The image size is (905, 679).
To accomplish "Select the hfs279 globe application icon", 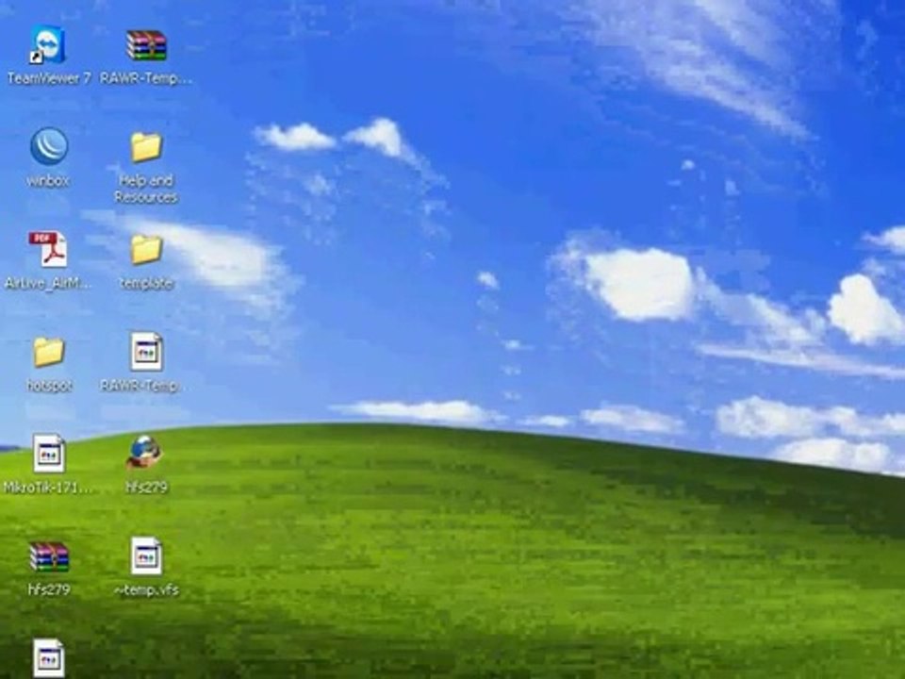I will coord(145,453).
